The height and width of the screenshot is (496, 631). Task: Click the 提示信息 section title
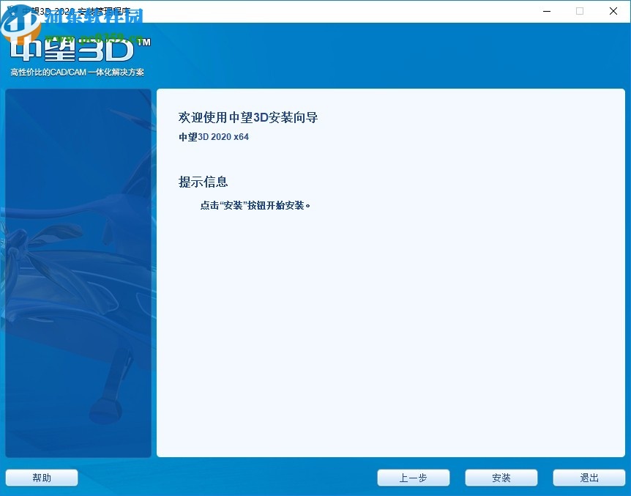203,182
